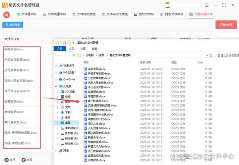Expand 快速访问 in the navigation tree
Image resolution: width=239 pixels, height=165 pixels.
click(56, 66)
